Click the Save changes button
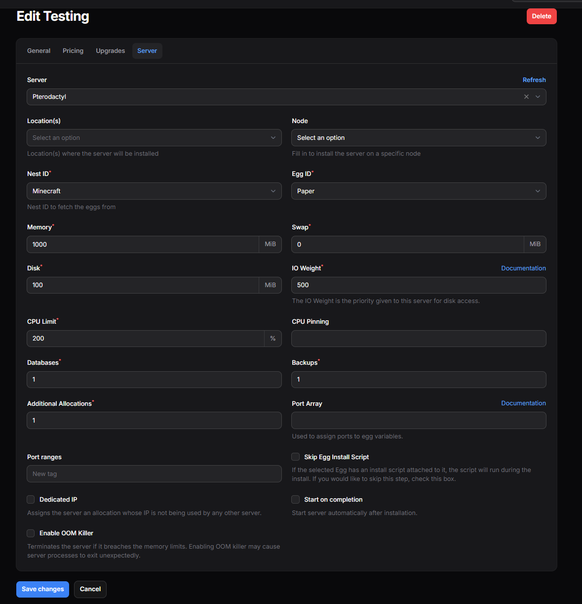 point(42,589)
